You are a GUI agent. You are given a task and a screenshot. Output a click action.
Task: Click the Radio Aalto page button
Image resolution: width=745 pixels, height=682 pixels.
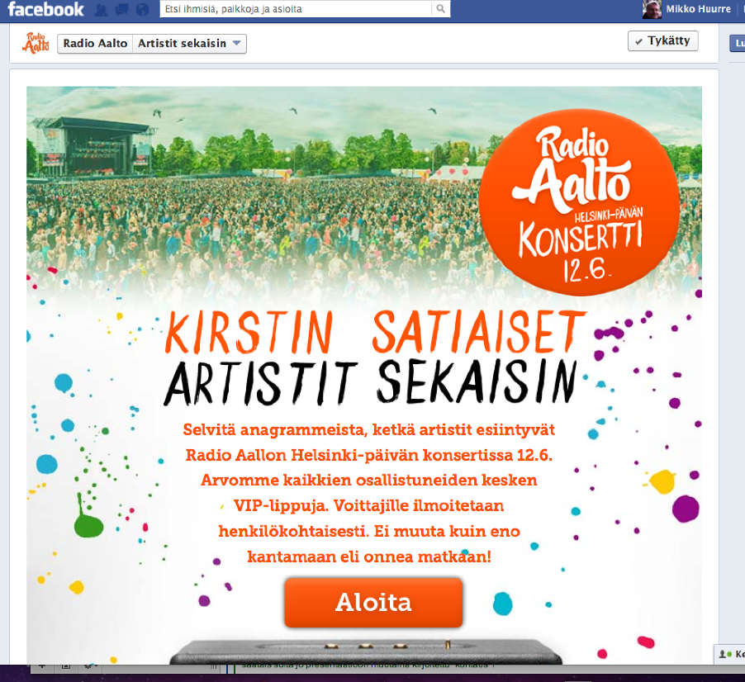click(95, 43)
